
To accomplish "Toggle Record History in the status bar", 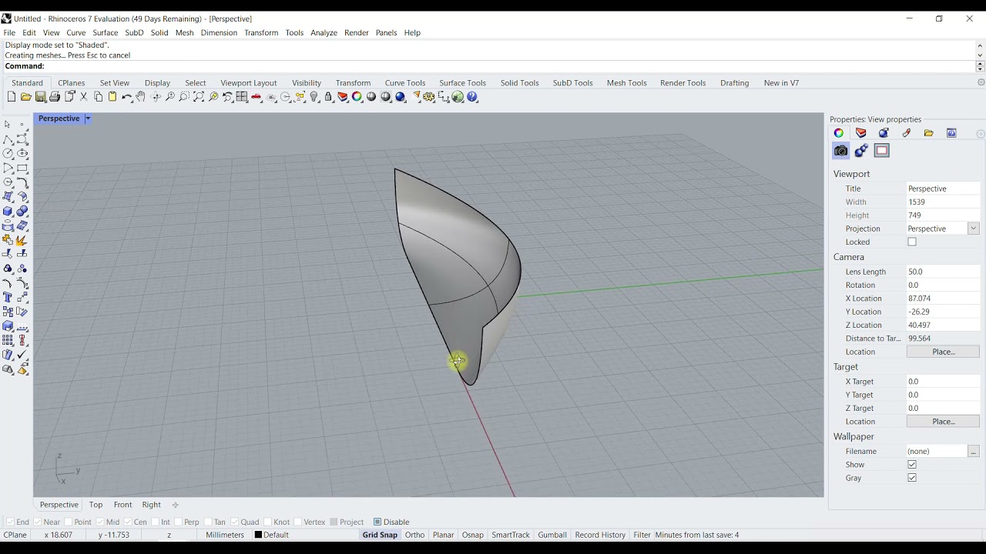I will [600, 535].
